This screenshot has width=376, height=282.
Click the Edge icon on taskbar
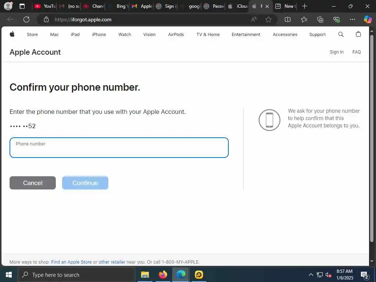181,275
